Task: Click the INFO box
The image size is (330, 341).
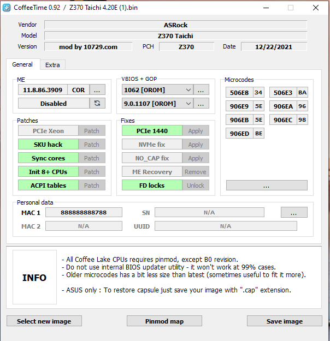Action: click(34, 277)
